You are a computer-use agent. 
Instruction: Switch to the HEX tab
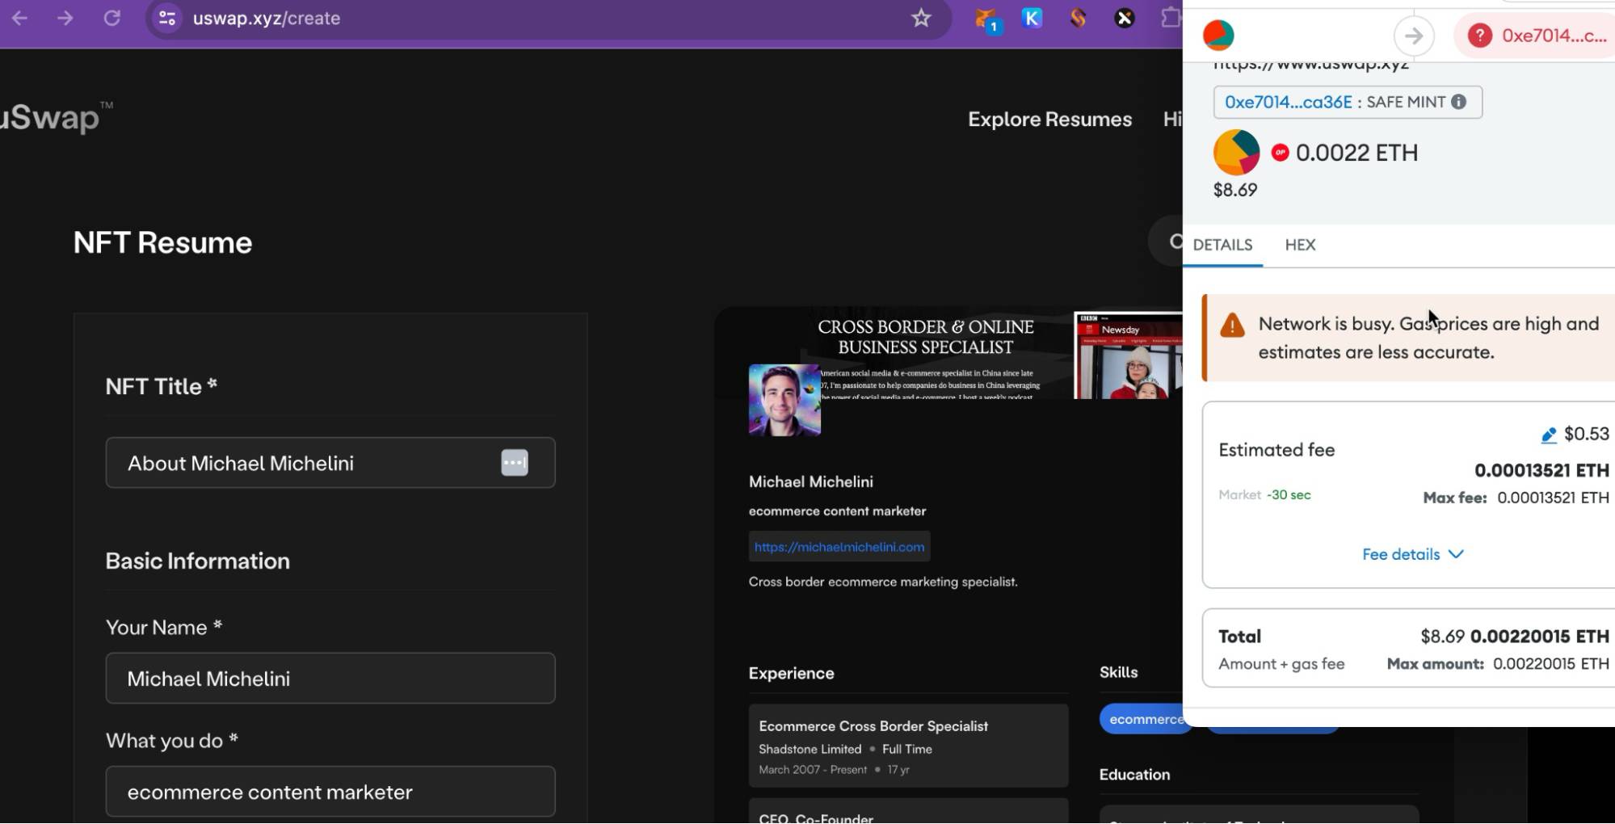click(x=1300, y=245)
